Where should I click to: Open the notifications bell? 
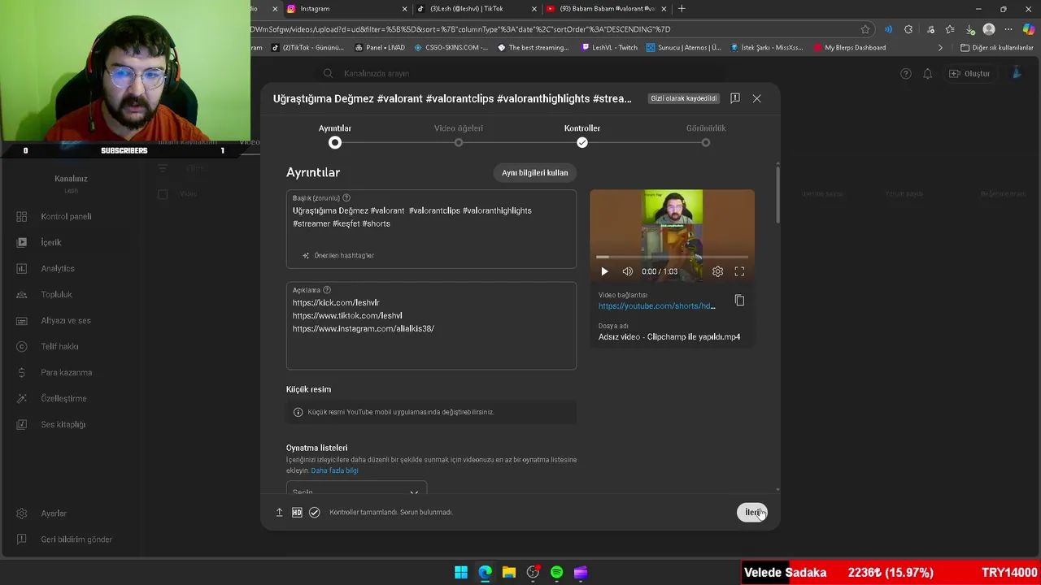[927, 74]
